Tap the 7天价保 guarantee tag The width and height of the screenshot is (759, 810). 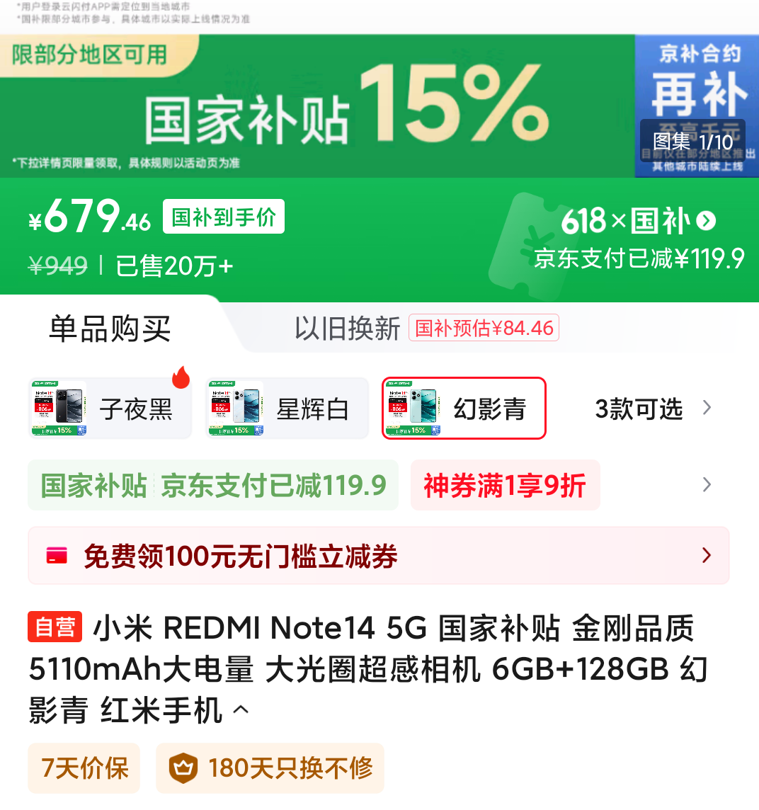coord(84,768)
